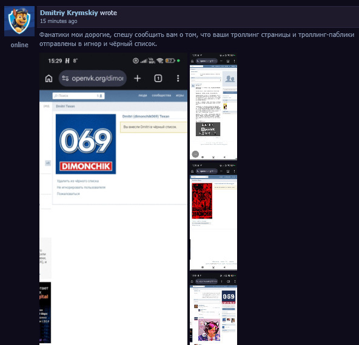
Task: Click Удалить из чёрного списка link
Action: pyautogui.click(x=78, y=181)
